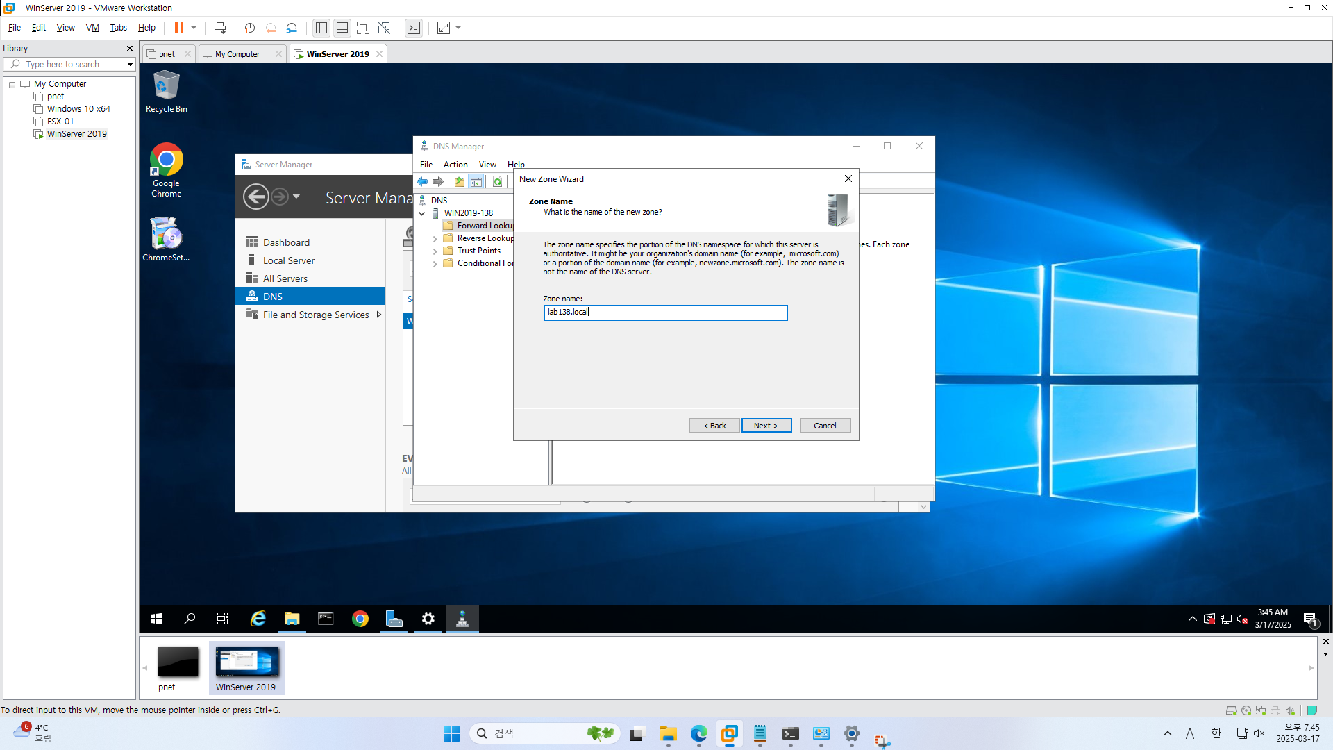Click the Zone name text field

[665, 312]
